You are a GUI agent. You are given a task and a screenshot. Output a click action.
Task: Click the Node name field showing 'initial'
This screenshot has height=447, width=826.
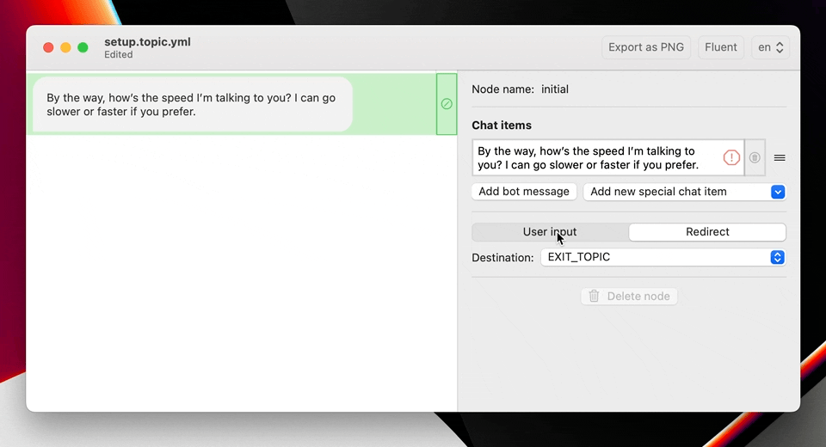click(555, 89)
